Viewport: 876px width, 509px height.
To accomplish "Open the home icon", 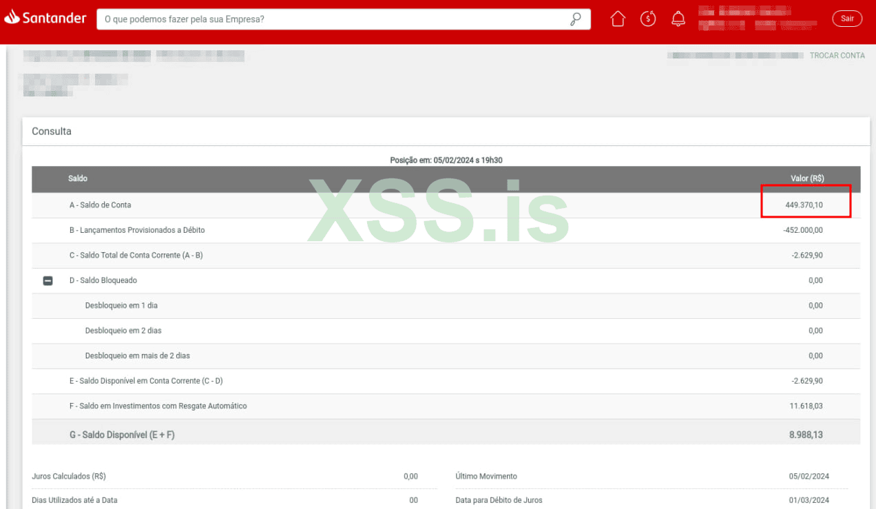I will (618, 19).
